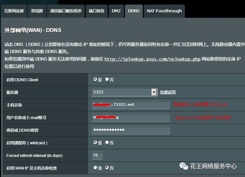The image size is (245, 177).
Task: Select 是 for 启用通配符 wildcard
Action: coord(95,142)
